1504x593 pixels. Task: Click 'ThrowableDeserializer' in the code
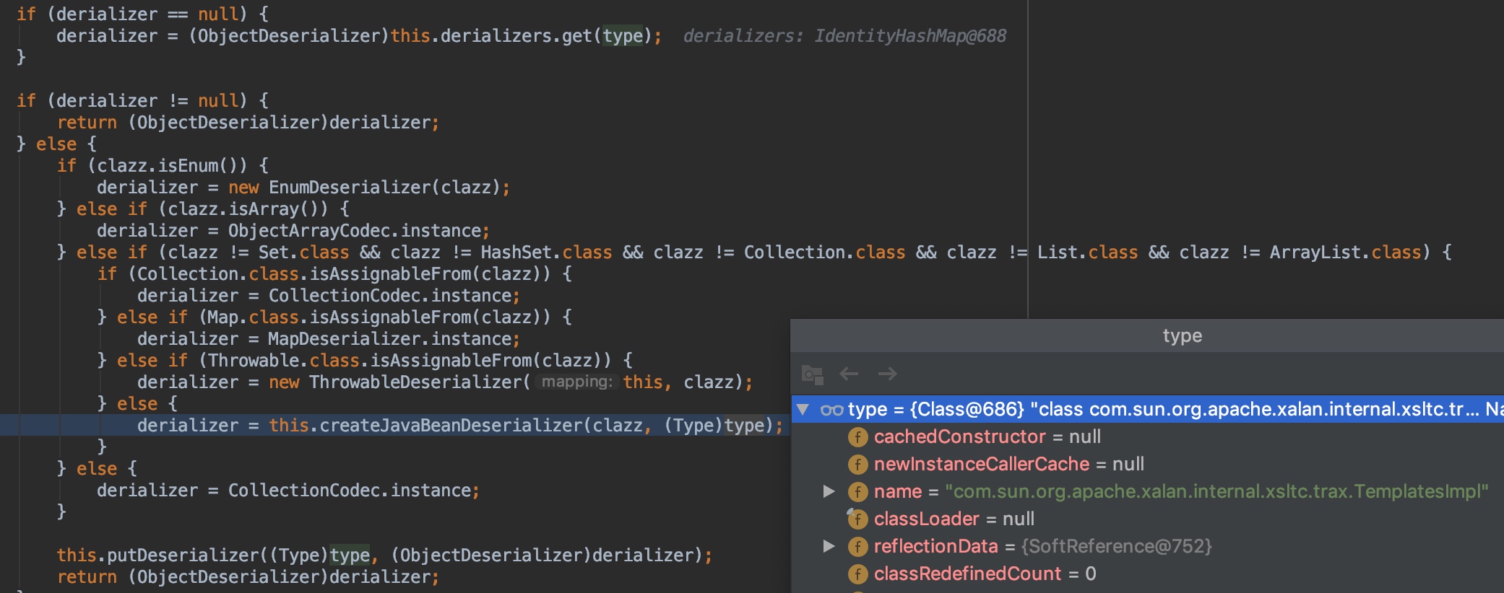coord(415,382)
